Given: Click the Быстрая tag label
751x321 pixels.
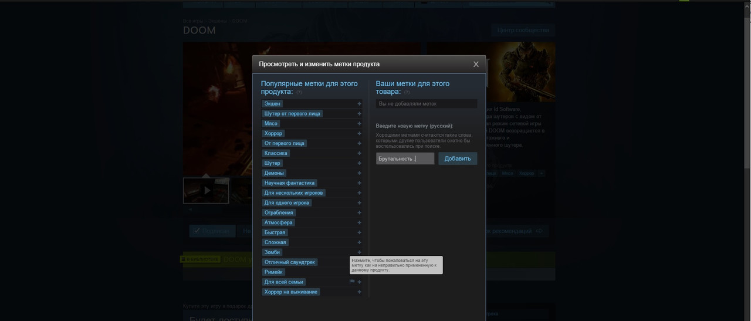Looking at the screenshot, I should 275,232.
